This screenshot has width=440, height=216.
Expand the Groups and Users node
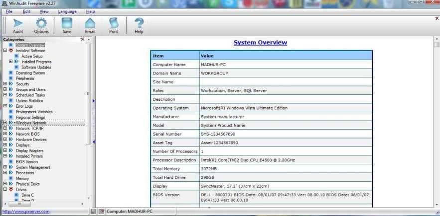tap(5, 89)
